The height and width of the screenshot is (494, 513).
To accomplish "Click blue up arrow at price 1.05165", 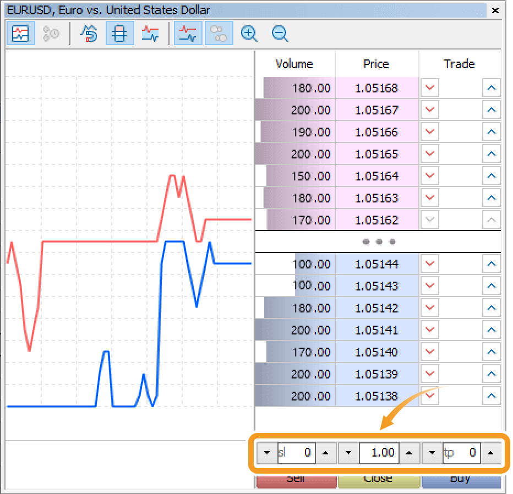I will point(492,154).
